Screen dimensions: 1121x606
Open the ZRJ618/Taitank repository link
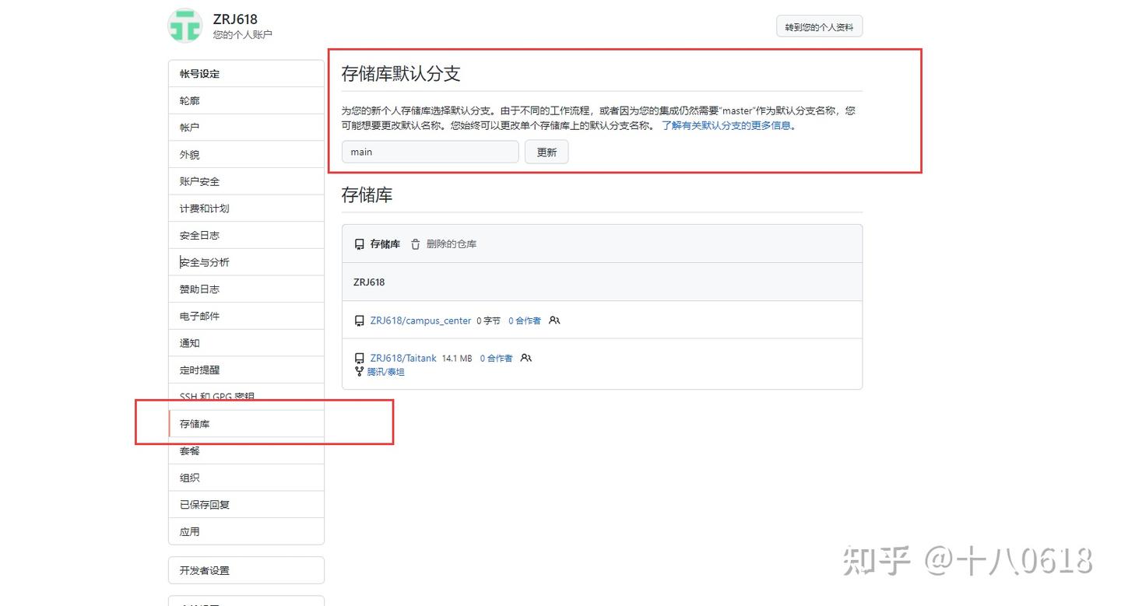pyautogui.click(x=403, y=359)
